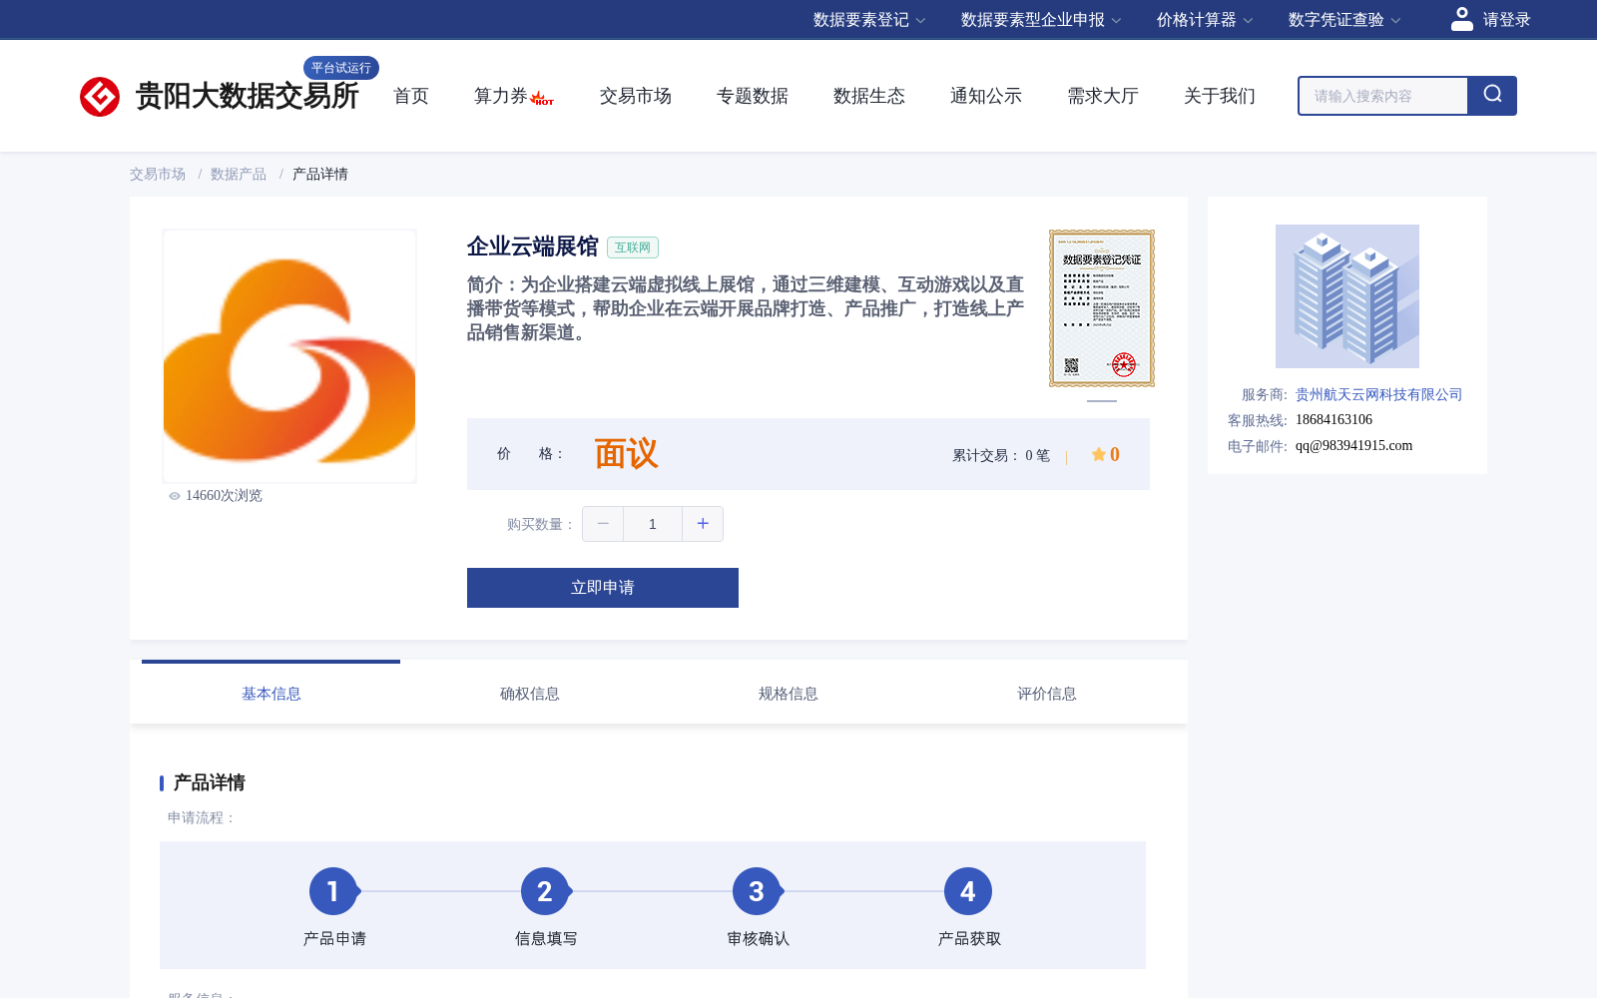Screen dimensions: 1597x998
Task: Open 通知公示 menu item
Action: pyautogui.click(x=986, y=96)
